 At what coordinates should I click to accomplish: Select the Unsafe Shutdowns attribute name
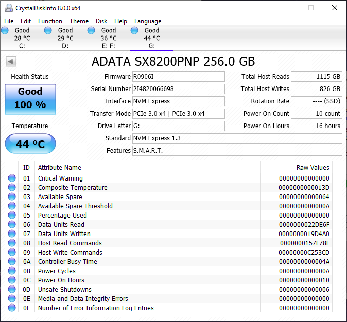[x=65, y=289]
